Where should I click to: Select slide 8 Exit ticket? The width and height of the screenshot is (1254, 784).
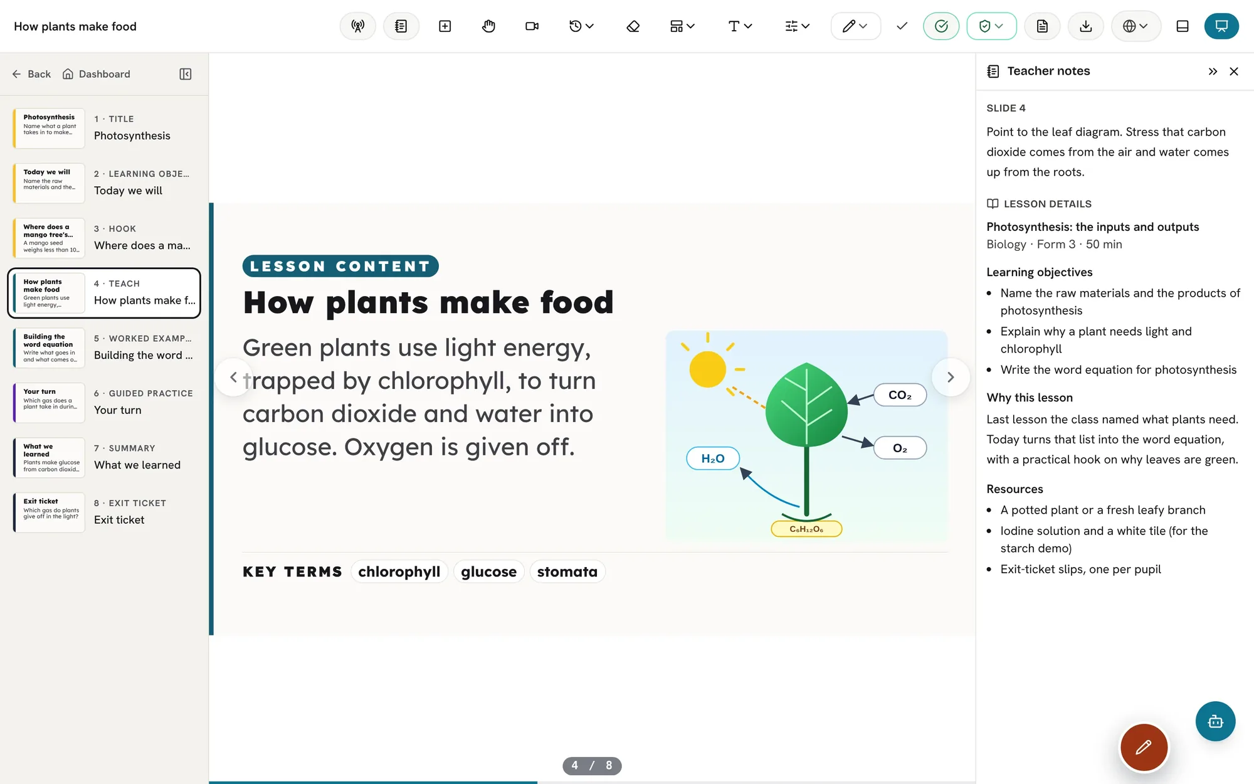click(x=104, y=512)
